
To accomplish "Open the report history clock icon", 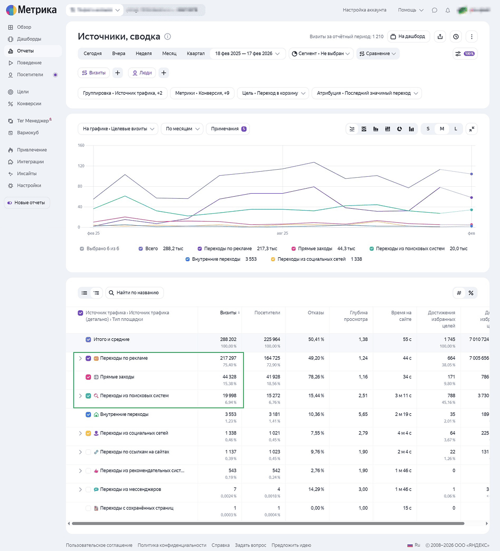I will coord(456,37).
